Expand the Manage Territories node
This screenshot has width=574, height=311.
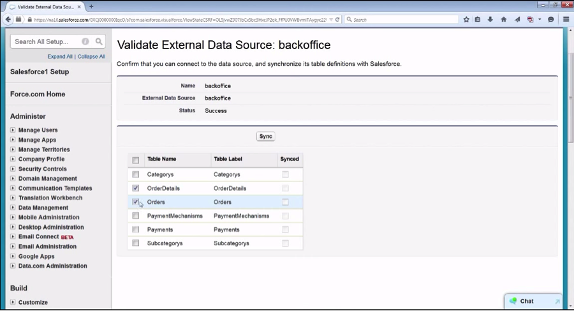[13, 149]
